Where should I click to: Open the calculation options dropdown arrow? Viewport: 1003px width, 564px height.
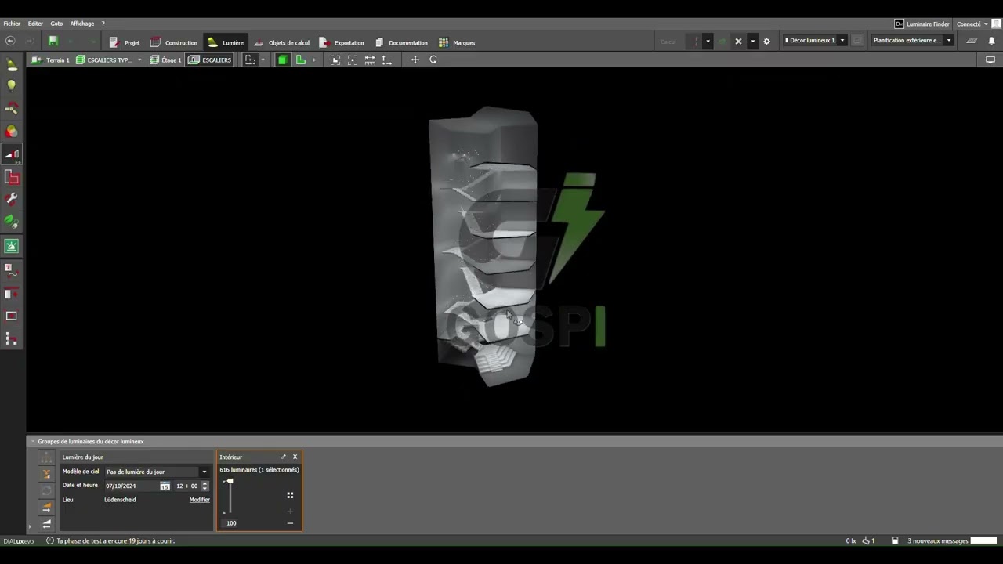pos(708,41)
